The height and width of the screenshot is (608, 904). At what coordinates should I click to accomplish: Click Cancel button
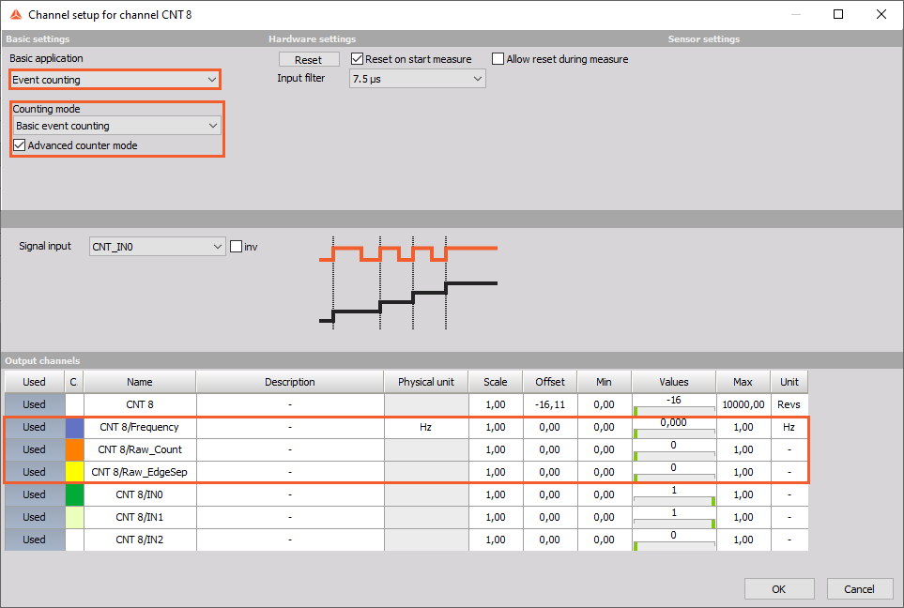[x=859, y=589]
